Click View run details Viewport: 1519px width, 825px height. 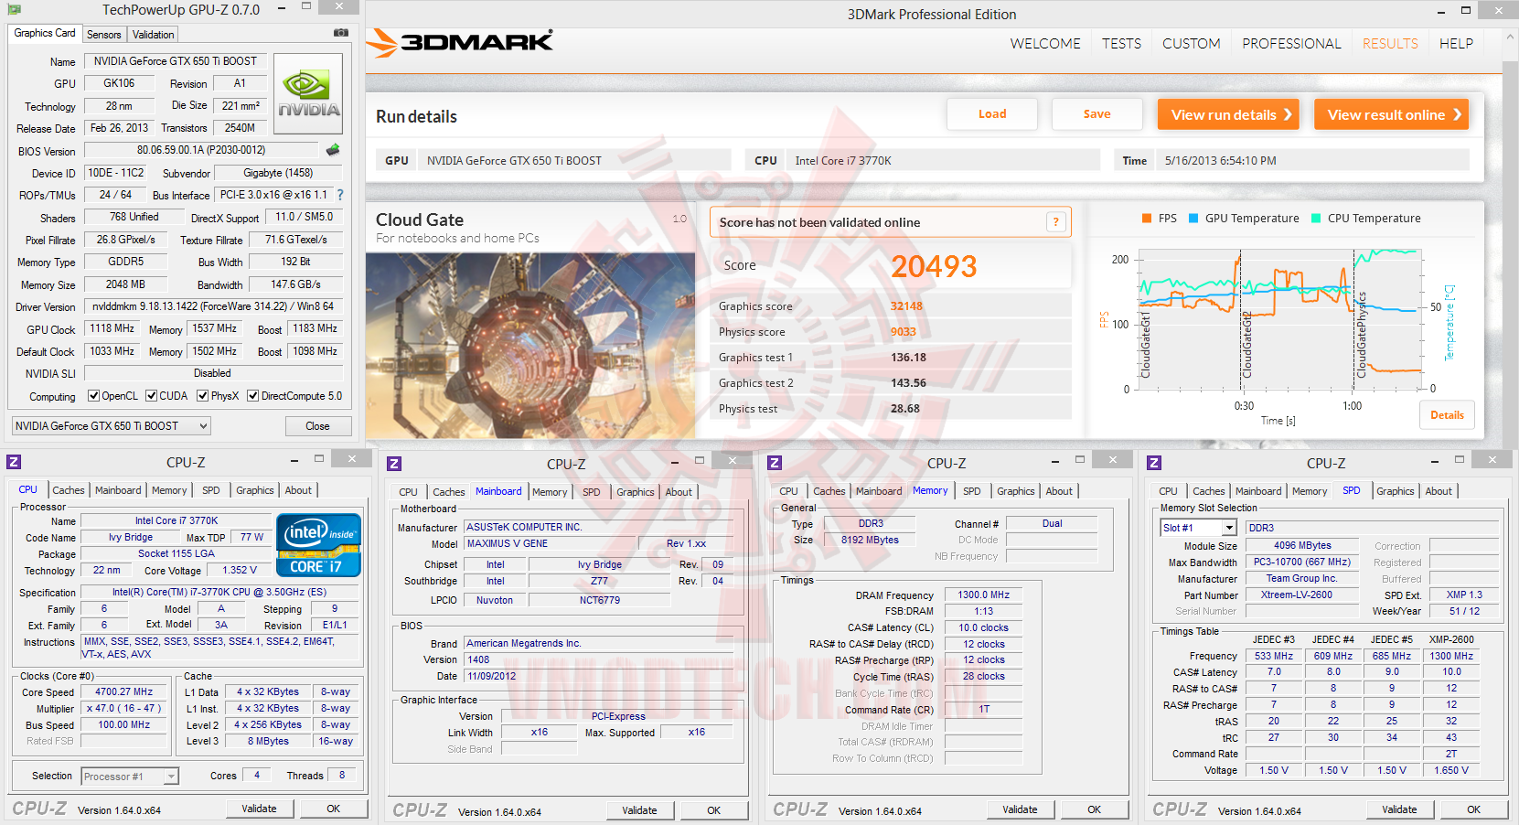pyautogui.click(x=1228, y=114)
